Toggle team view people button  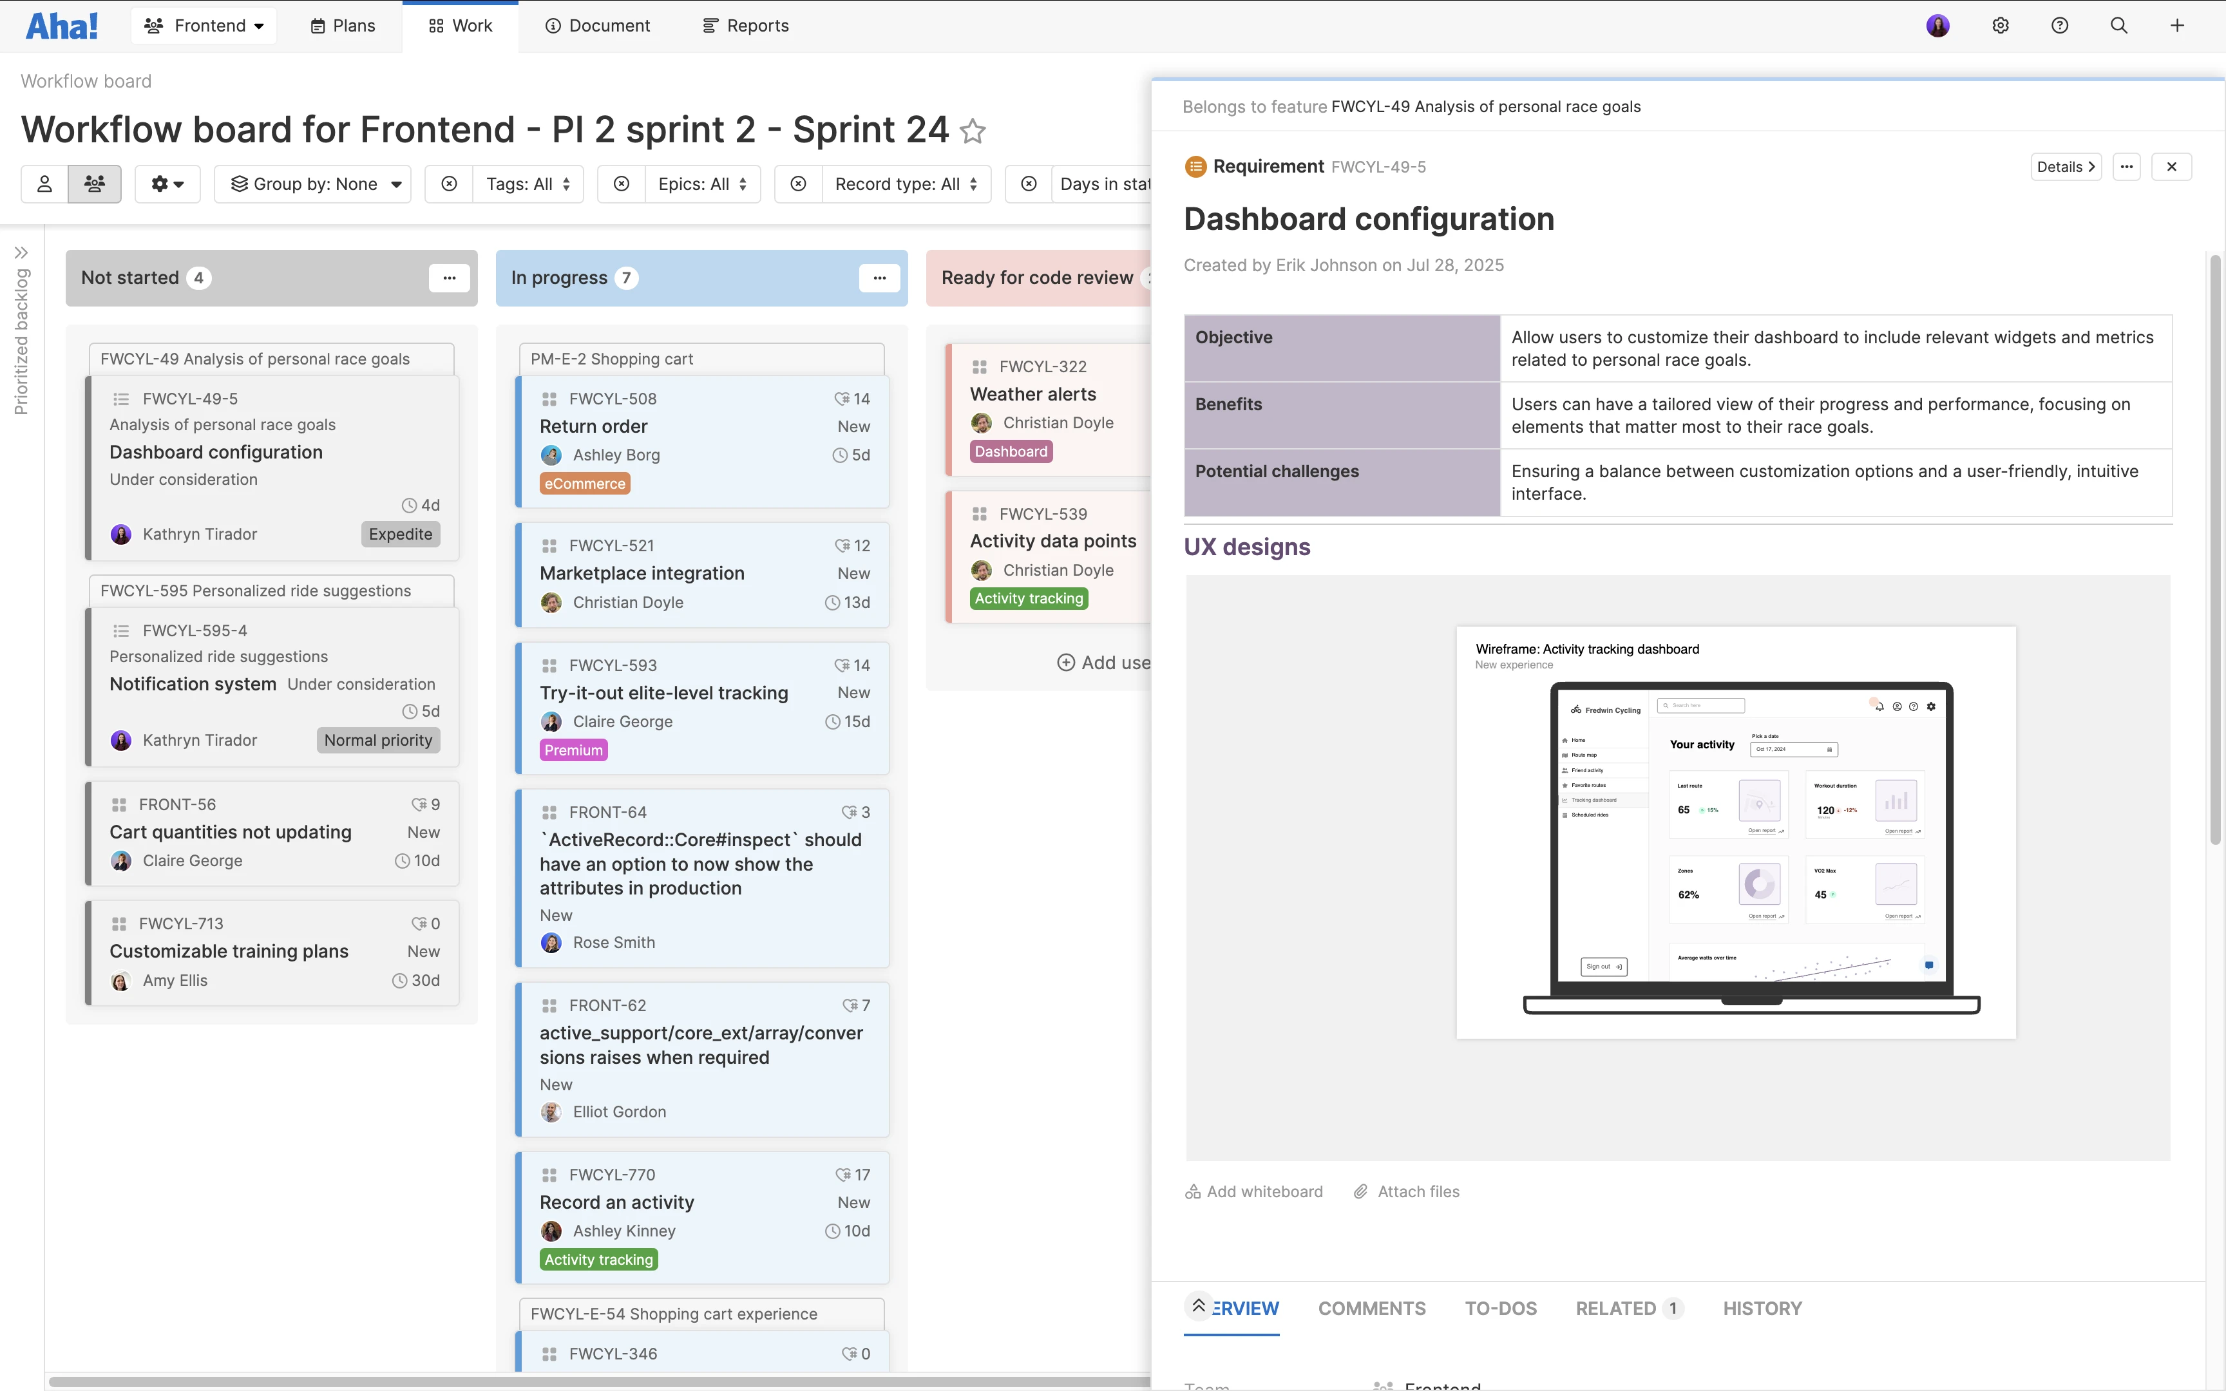[95, 184]
